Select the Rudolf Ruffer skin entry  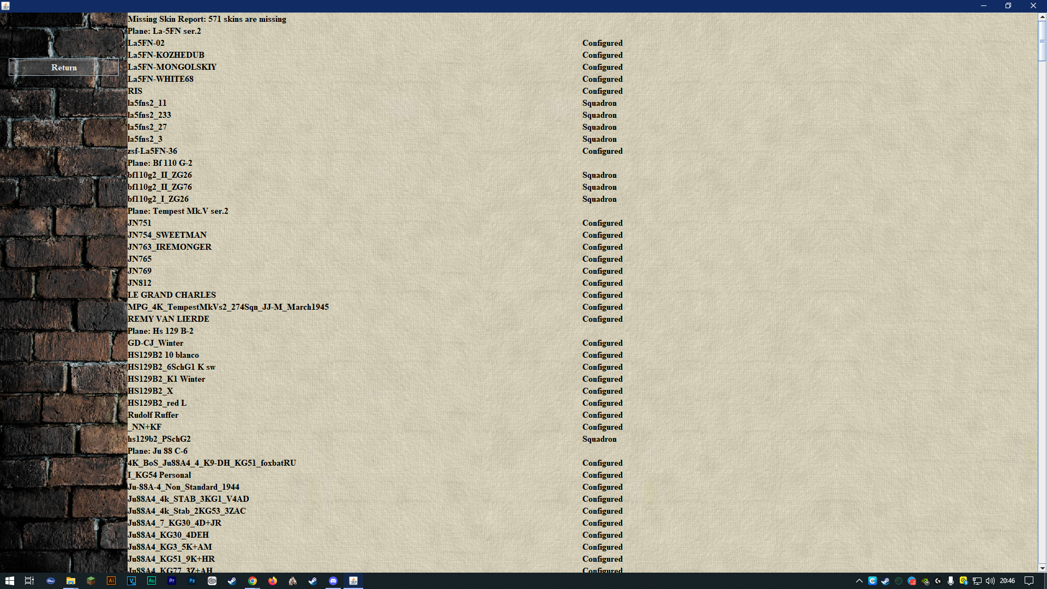153,415
